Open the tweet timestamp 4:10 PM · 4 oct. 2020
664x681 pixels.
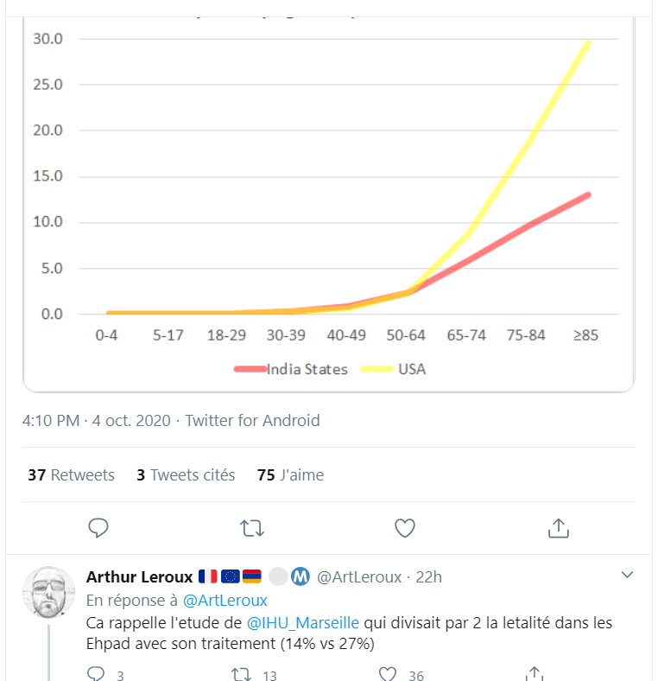(x=96, y=421)
